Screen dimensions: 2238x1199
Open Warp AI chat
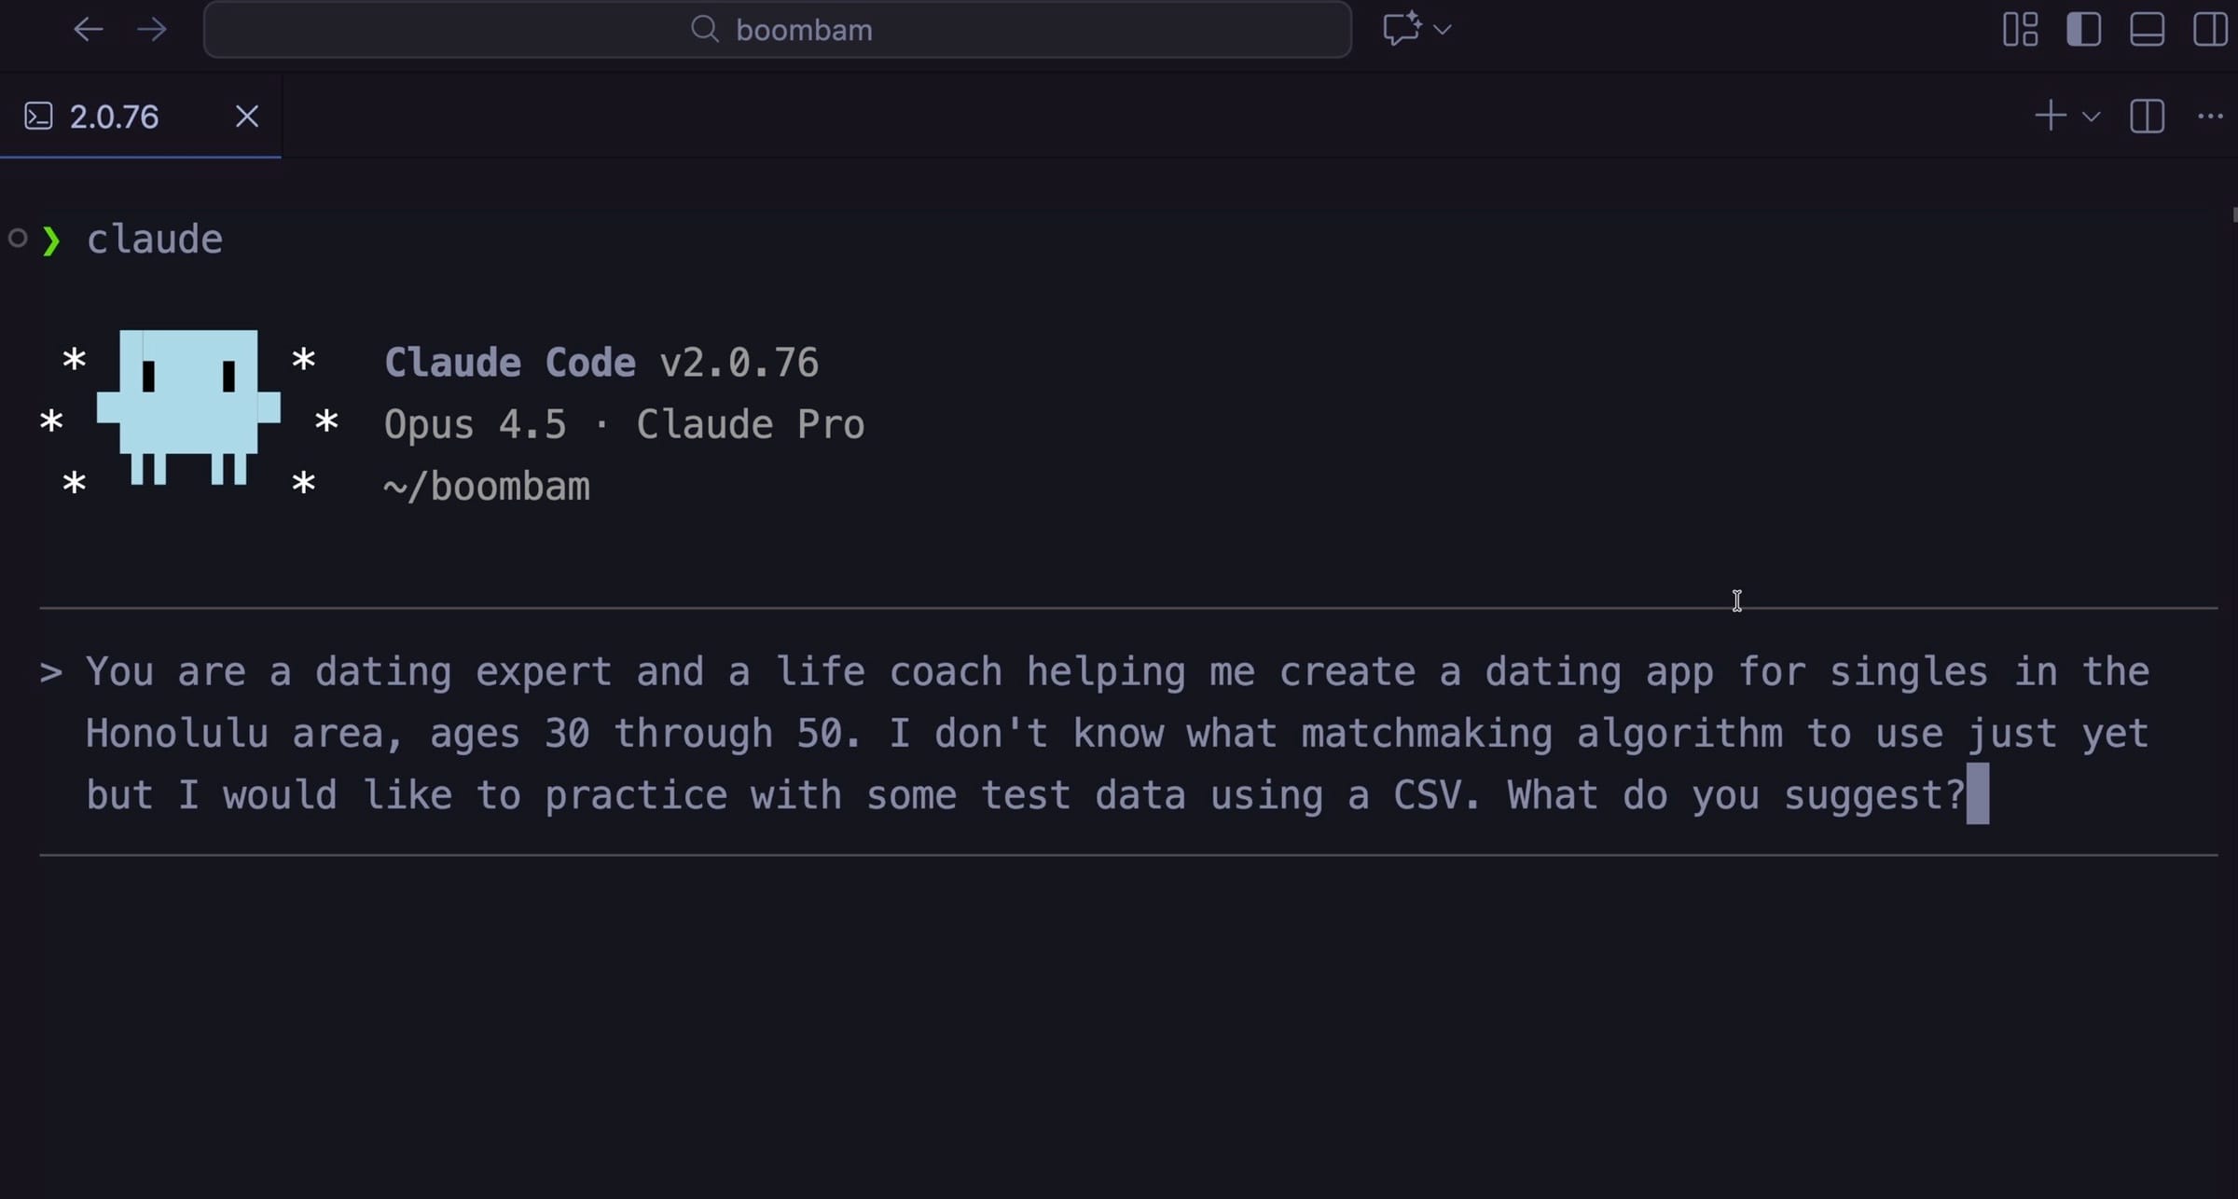tap(1402, 29)
